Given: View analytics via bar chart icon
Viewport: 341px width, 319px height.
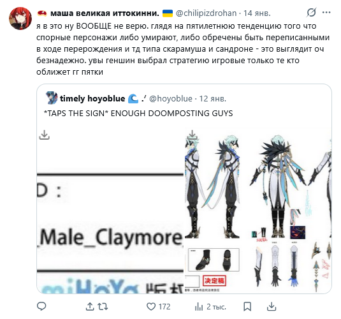Looking at the screenshot, I should 199,307.
